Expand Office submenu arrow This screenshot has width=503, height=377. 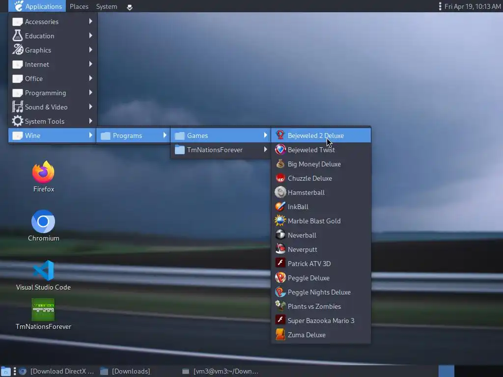[x=91, y=78]
